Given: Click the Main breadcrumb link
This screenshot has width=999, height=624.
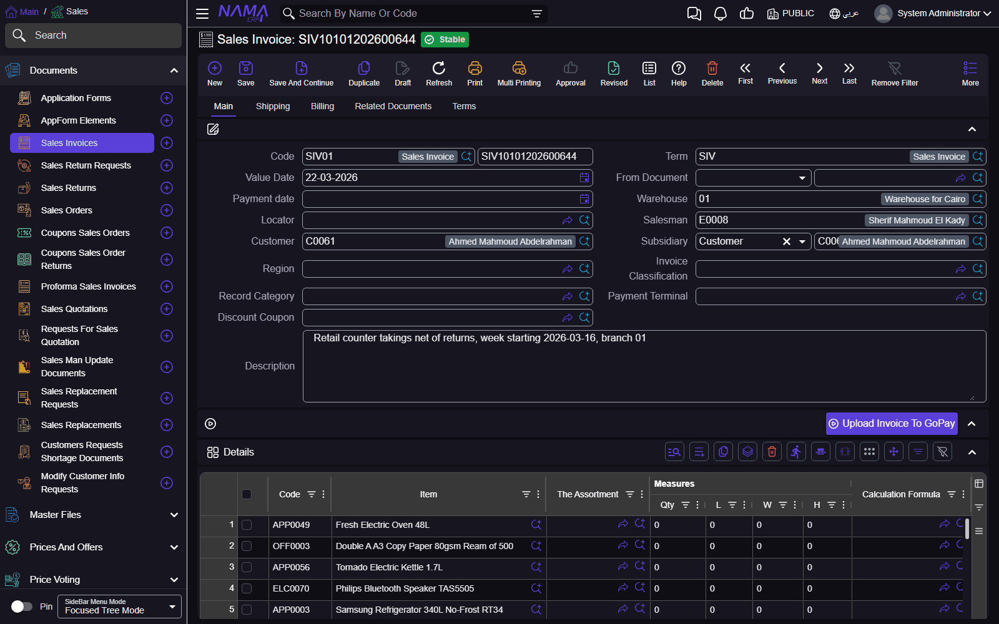Looking at the screenshot, I should pyautogui.click(x=22, y=11).
